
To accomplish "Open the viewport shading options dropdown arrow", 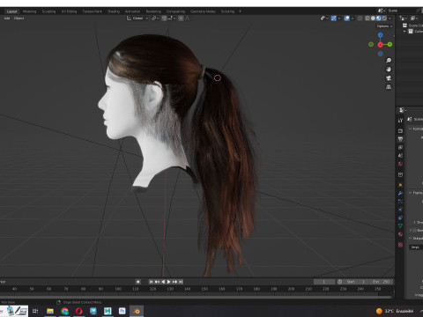I will pos(390,18).
